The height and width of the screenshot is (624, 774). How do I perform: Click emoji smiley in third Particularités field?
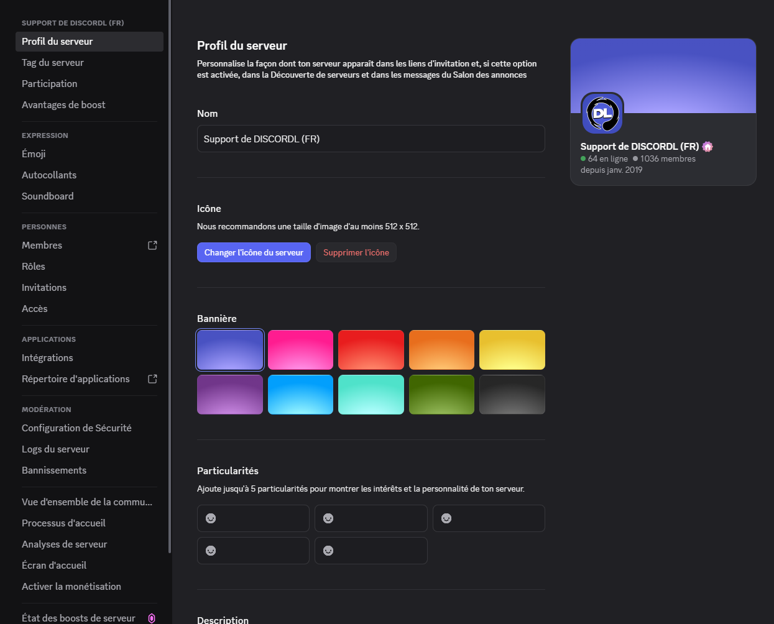(446, 518)
